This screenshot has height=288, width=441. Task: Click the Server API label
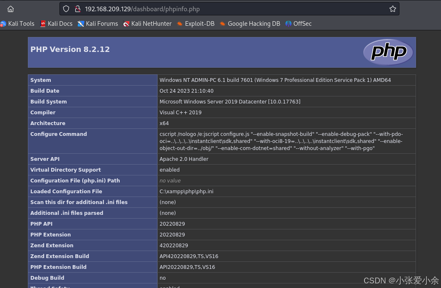pyautogui.click(x=45, y=159)
